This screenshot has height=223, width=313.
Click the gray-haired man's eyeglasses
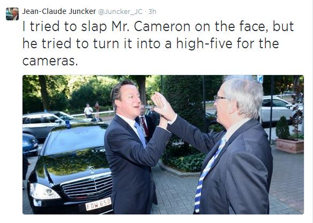point(219,98)
